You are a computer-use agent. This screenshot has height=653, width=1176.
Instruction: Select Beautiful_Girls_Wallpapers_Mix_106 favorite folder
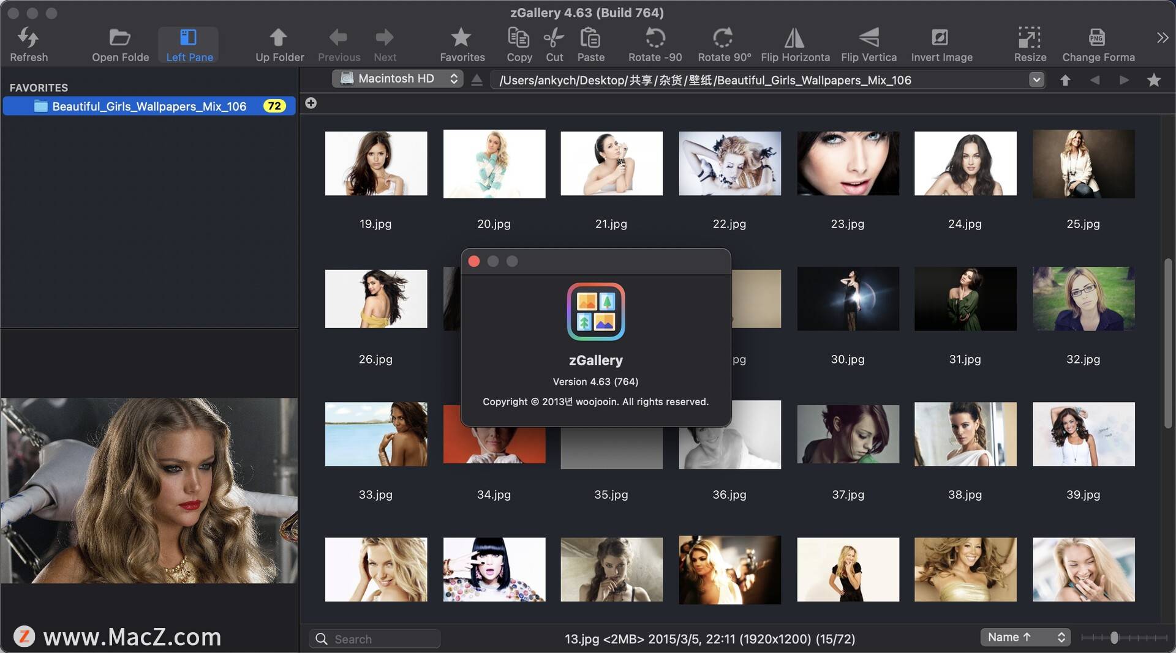point(149,106)
